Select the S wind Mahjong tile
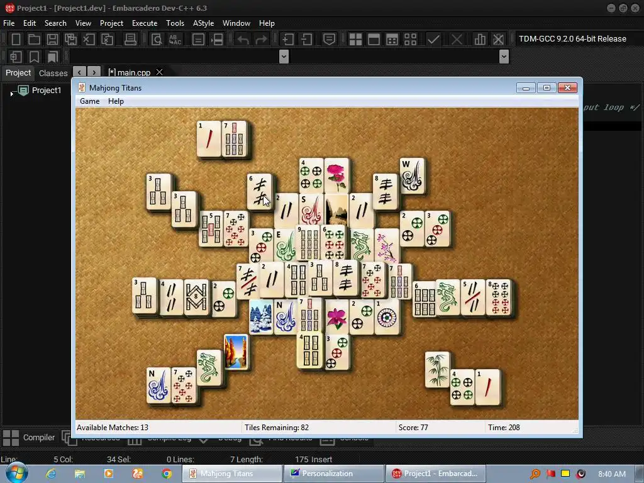Viewport: 644px width, 483px height. (x=311, y=210)
